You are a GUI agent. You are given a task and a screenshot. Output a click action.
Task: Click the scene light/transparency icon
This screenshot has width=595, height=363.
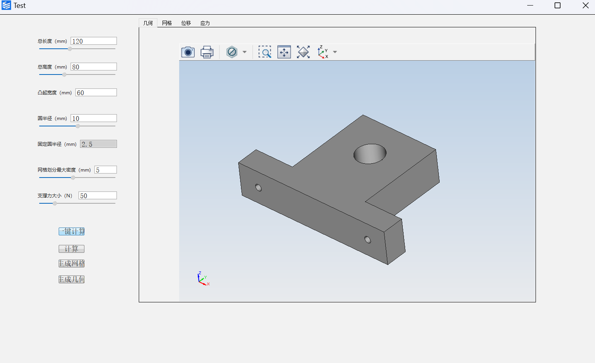(232, 52)
